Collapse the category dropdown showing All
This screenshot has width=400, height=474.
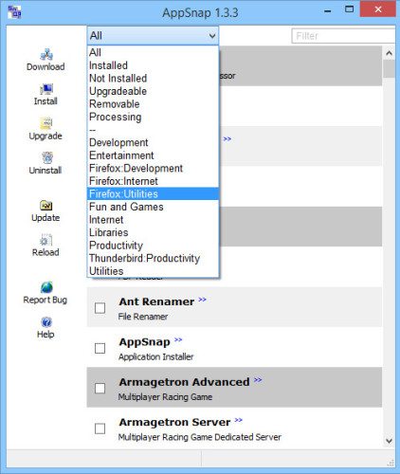pos(153,36)
